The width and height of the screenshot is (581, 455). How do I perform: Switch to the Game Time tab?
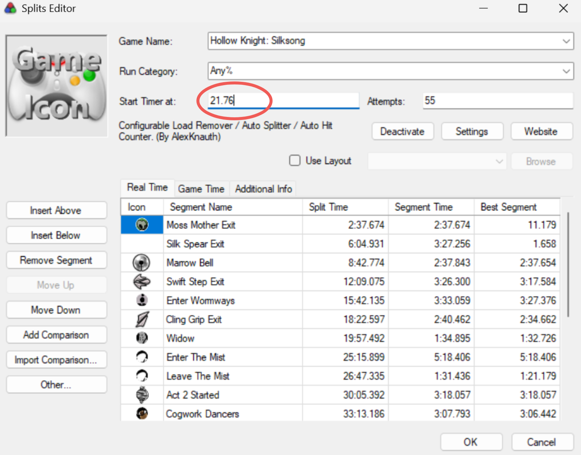(x=201, y=189)
